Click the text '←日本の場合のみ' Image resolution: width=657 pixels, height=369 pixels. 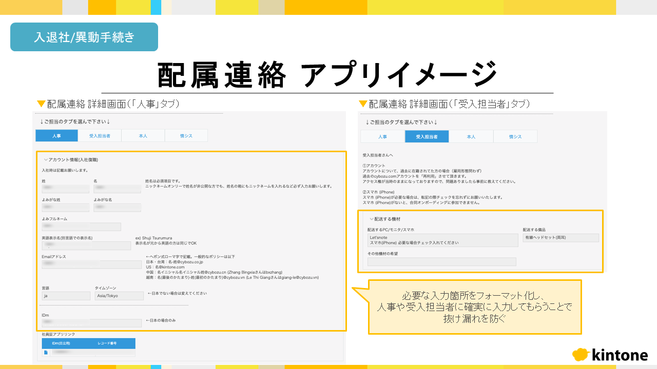[x=161, y=320]
